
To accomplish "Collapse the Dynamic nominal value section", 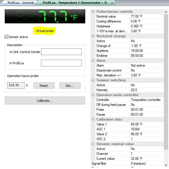I will click(93, 144).
